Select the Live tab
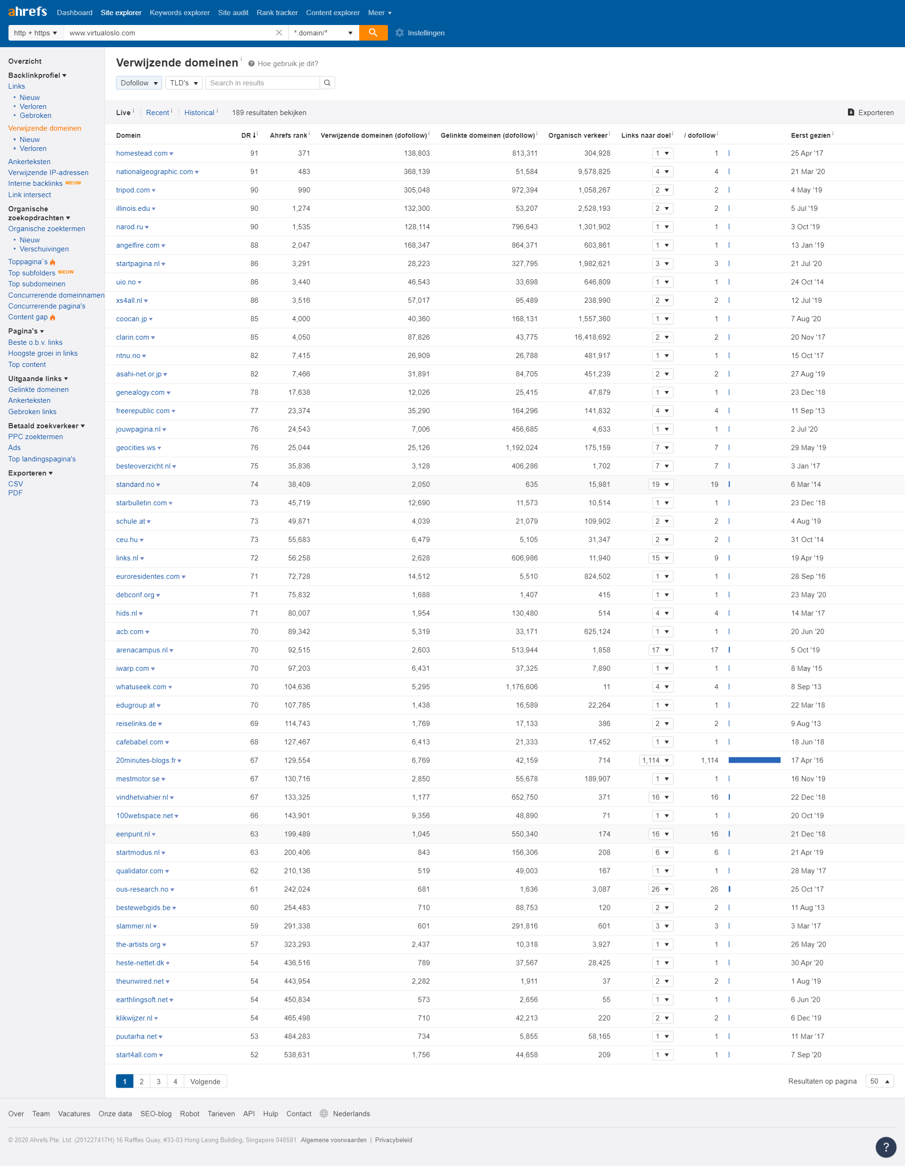This screenshot has height=1166, width=905. (123, 113)
